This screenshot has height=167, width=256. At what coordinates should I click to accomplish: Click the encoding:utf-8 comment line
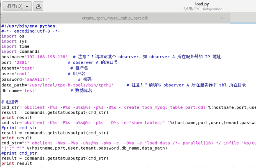31,31
